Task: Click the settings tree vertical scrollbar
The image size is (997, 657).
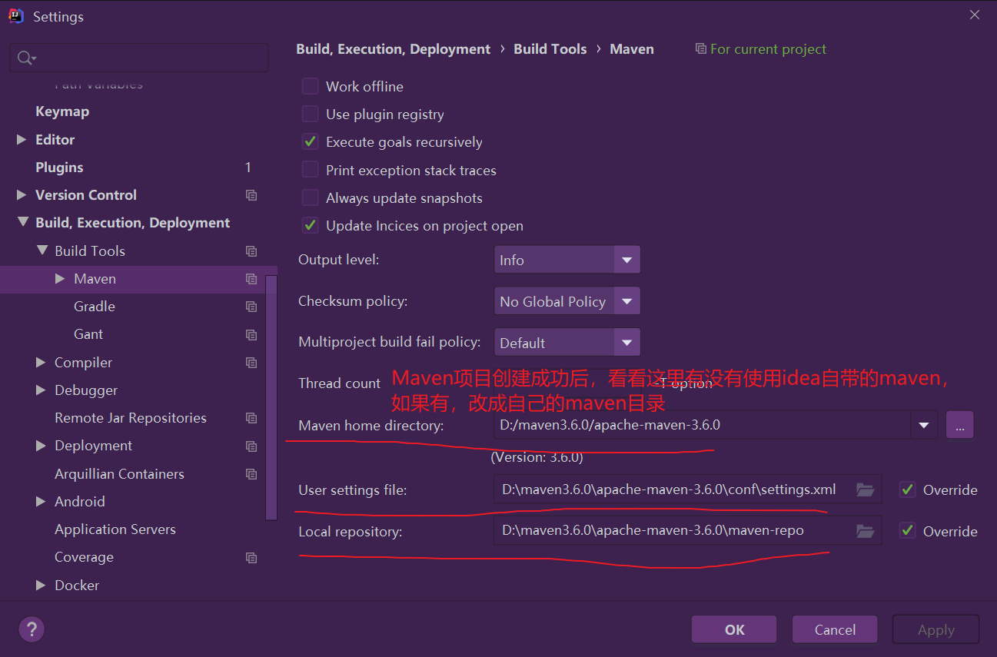Action: point(271,397)
